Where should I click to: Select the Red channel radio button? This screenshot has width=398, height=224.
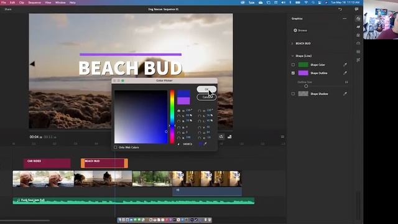tap(178, 127)
